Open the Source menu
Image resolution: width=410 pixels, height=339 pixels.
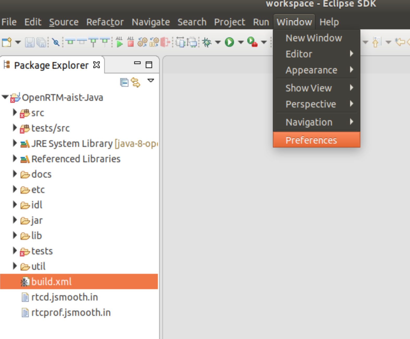[x=64, y=22]
